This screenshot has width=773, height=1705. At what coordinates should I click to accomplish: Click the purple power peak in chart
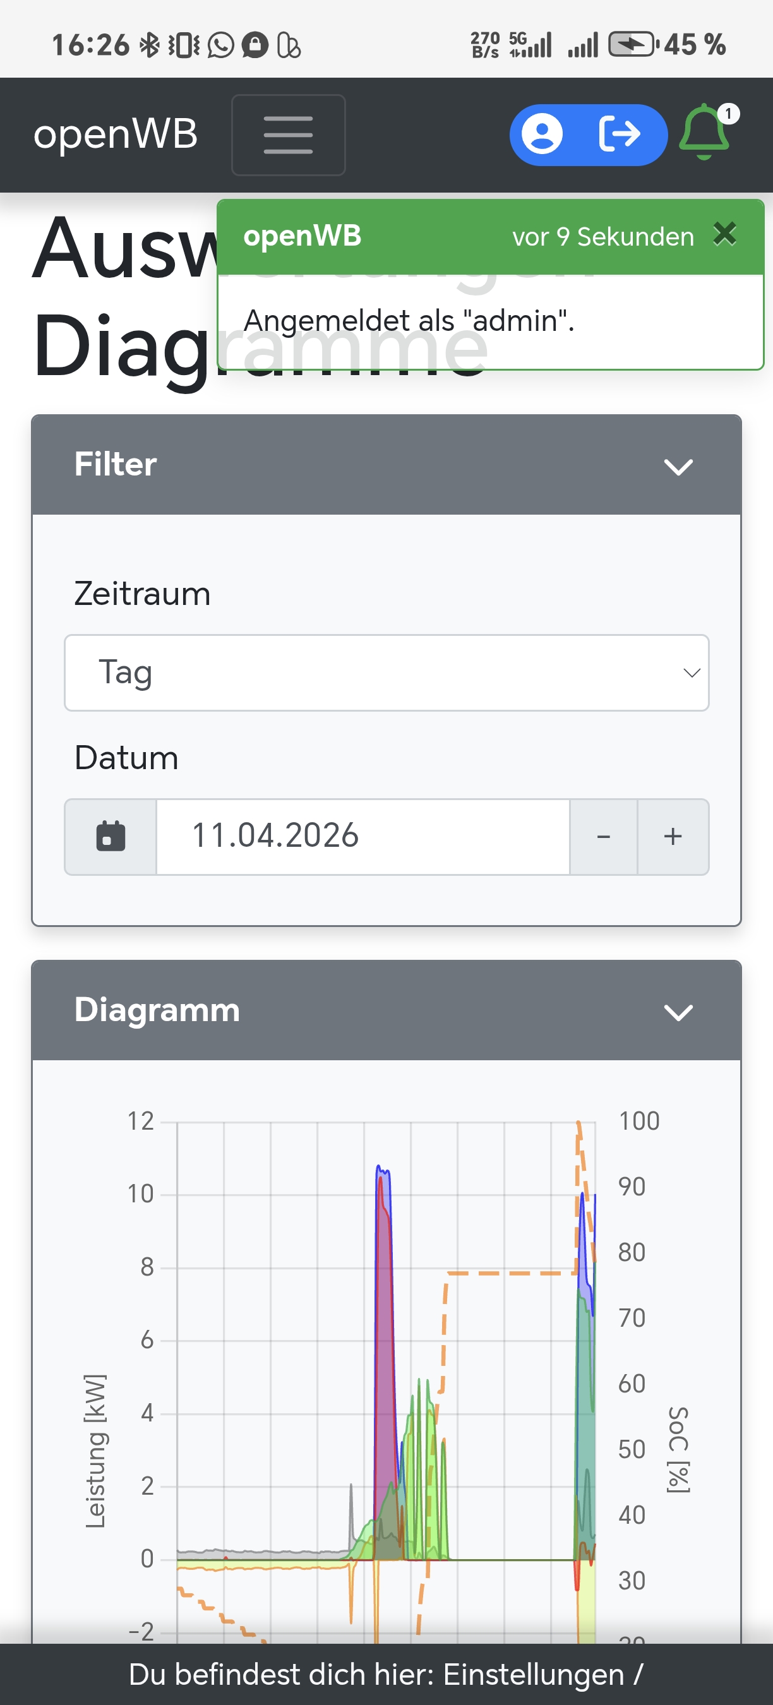pyautogui.click(x=384, y=1324)
